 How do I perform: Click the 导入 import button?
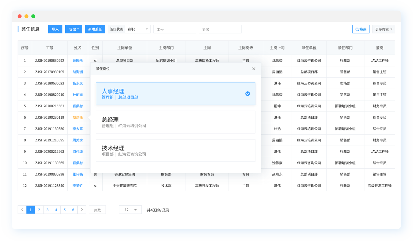pyautogui.click(x=55, y=29)
